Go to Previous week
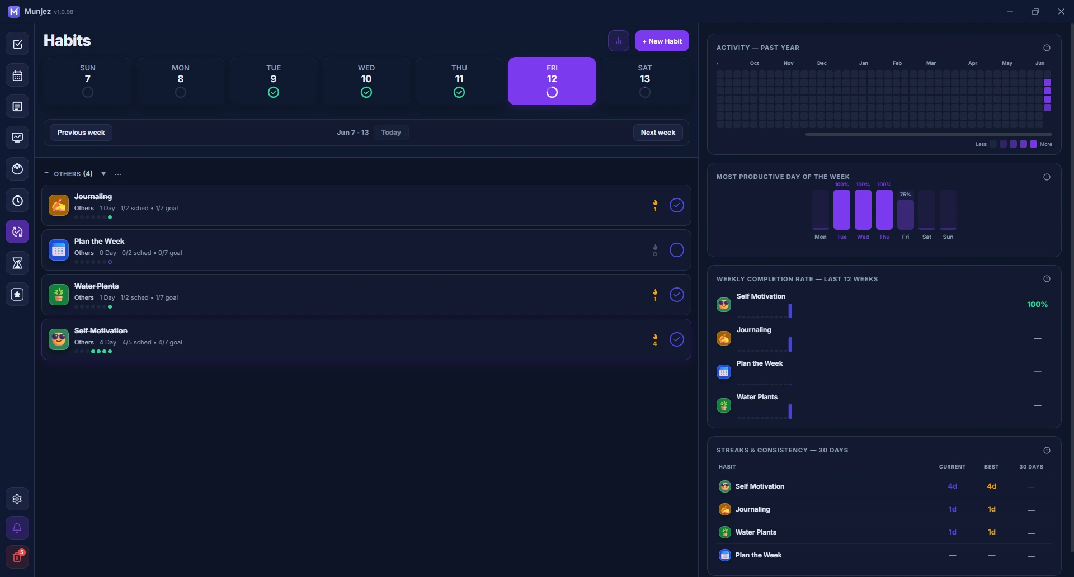 (x=81, y=133)
